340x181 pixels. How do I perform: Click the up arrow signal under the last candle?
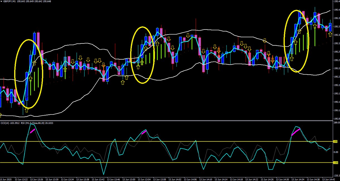(x=330, y=35)
